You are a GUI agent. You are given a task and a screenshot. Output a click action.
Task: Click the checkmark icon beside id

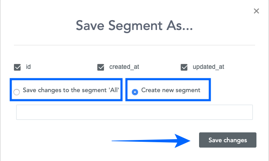click(x=17, y=67)
